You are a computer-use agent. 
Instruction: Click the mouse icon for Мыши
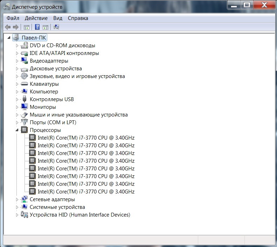click(x=24, y=115)
